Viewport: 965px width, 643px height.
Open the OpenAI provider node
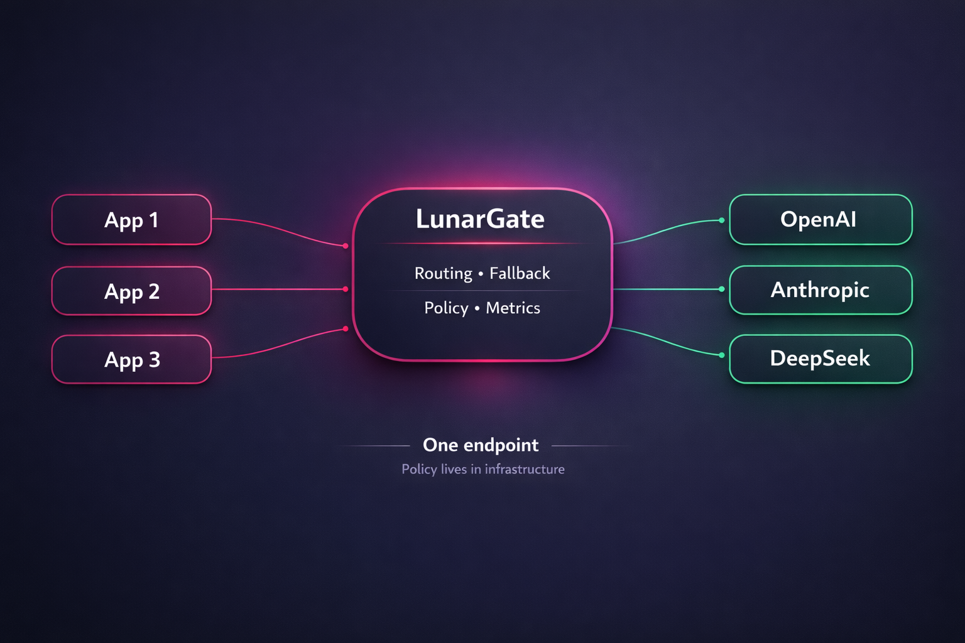pyautogui.click(x=820, y=220)
